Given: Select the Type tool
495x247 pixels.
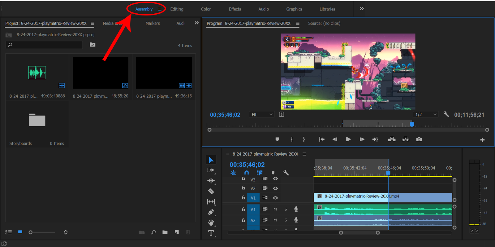Looking at the screenshot, I should pyautogui.click(x=211, y=233).
